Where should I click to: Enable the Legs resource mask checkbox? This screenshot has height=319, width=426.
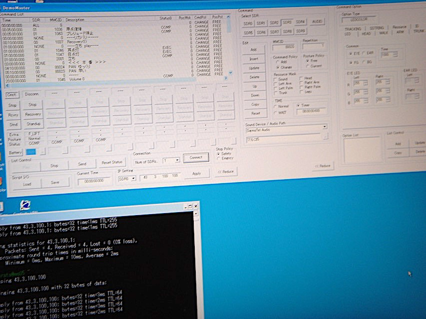coord(306,92)
